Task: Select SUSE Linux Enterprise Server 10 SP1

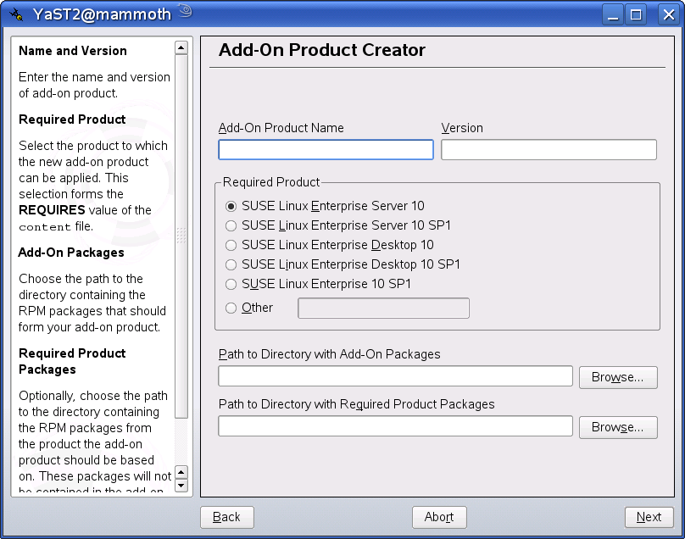Action: (x=231, y=225)
